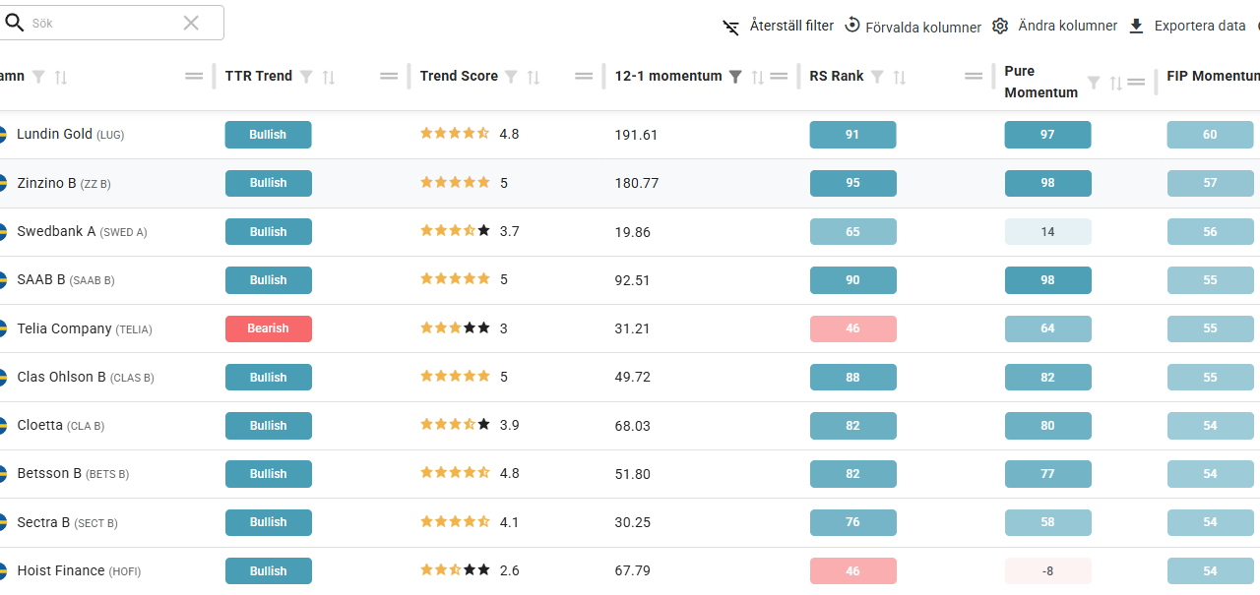Click Återställ filter to reset filters

point(779,27)
